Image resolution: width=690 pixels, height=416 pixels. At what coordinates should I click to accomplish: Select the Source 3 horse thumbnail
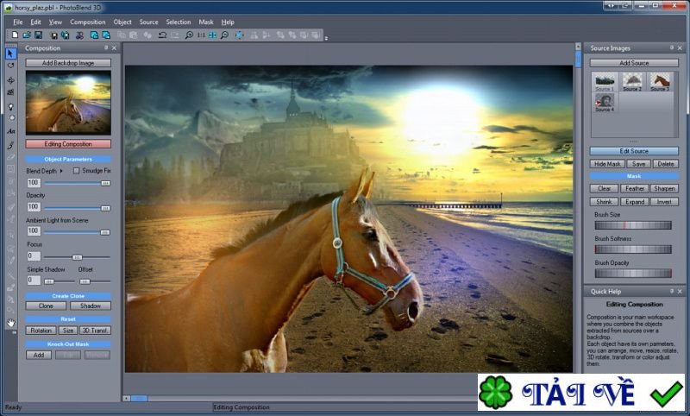[660, 82]
